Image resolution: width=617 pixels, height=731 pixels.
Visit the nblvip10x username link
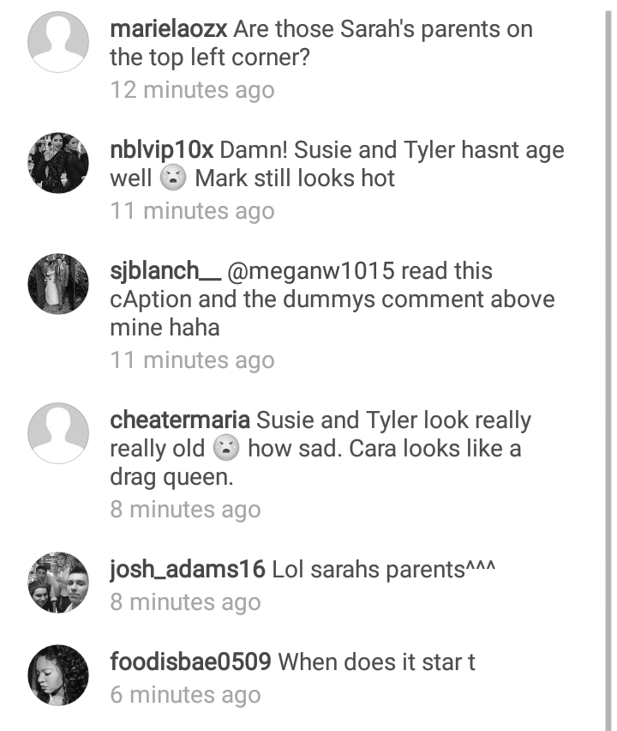point(162,150)
